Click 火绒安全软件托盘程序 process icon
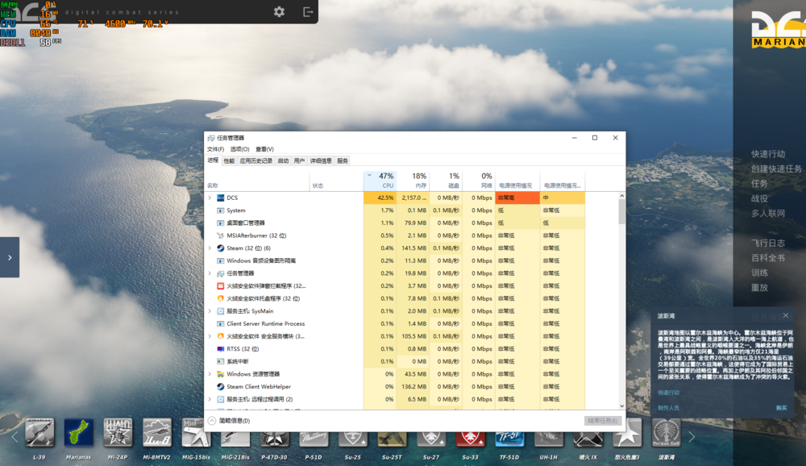The height and width of the screenshot is (466, 806). tap(221, 298)
